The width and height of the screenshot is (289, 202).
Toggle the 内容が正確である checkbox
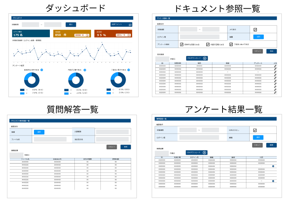coord(208,45)
